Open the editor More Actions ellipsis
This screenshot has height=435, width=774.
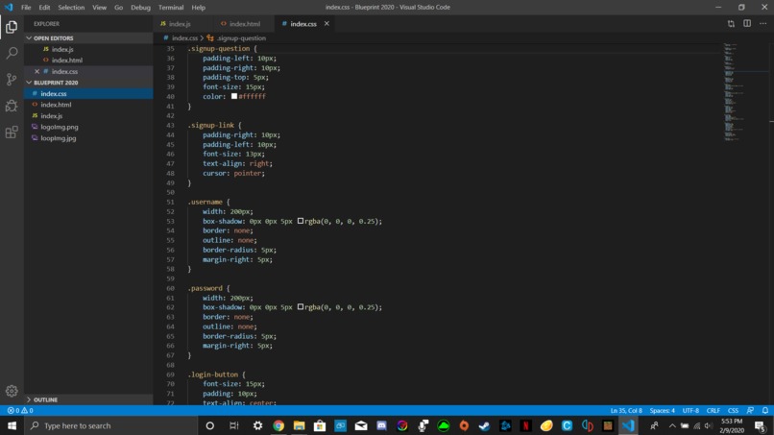(x=763, y=24)
